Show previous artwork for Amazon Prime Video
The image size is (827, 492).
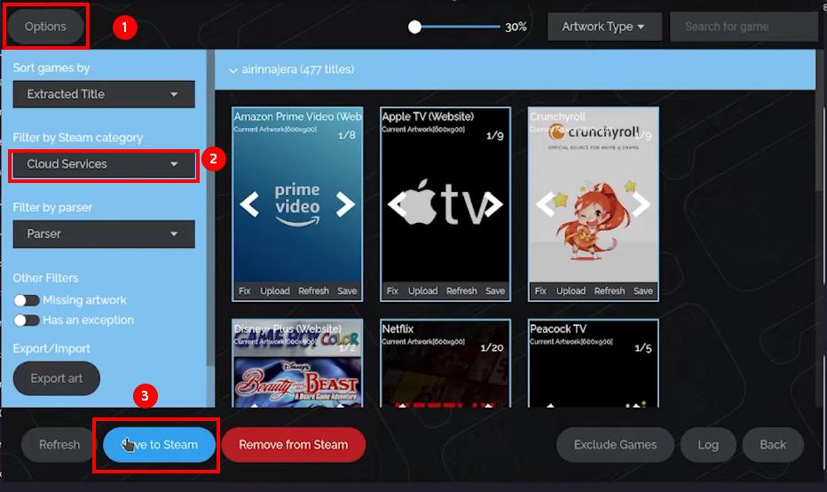249,204
